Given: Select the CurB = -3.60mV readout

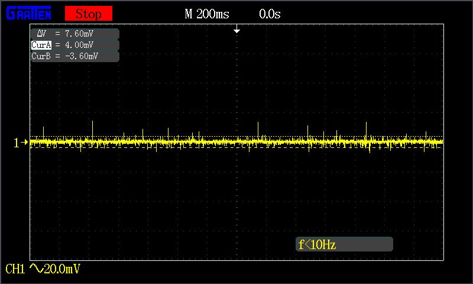Looking at the screenshot, I should (x=75, y=56).
